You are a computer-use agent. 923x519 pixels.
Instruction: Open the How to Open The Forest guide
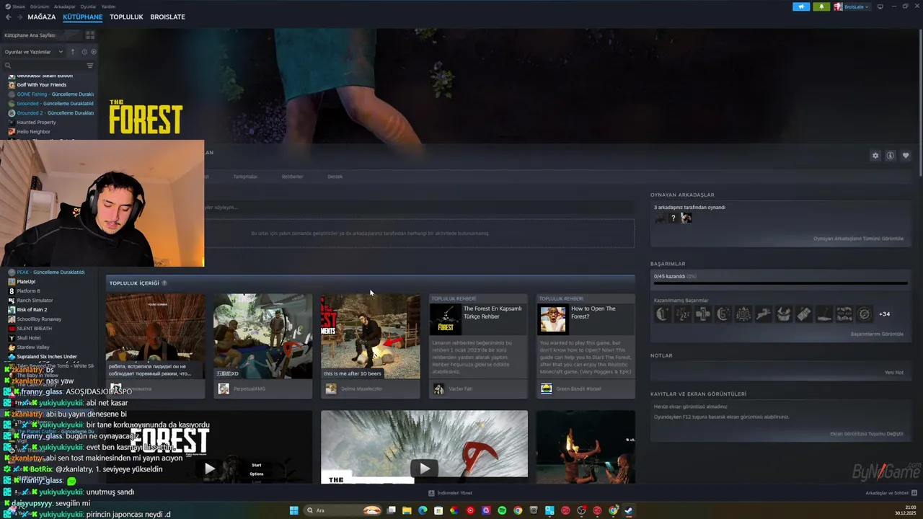tap(586, 345)
